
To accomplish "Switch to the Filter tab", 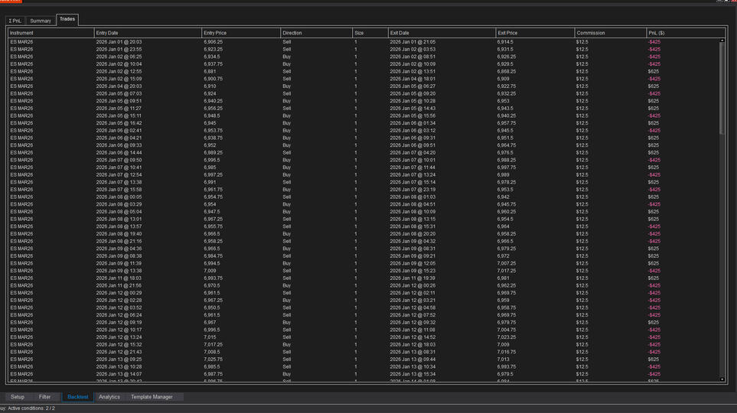I will (45, 397).
